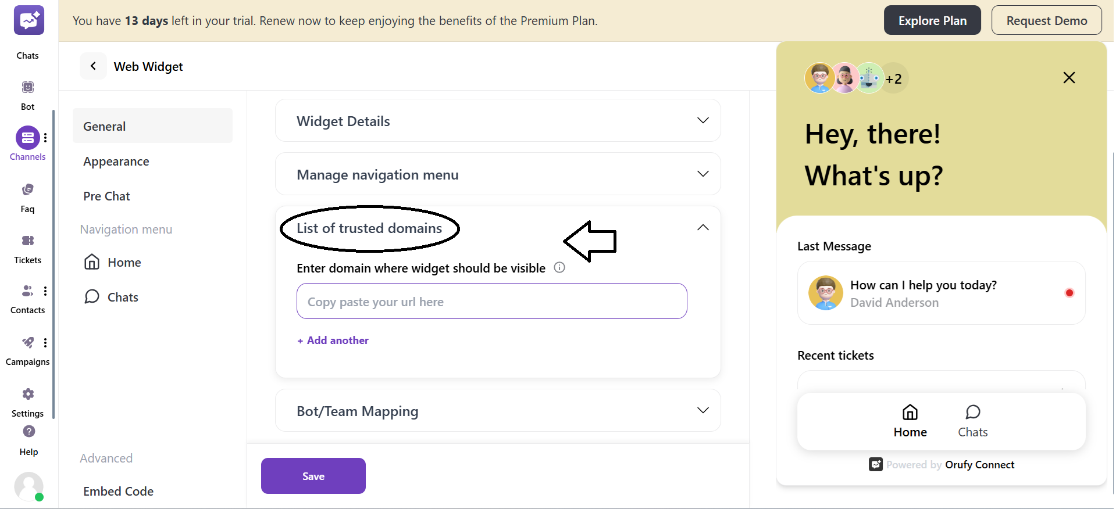This screenshot has height=509, width=1116.
Task: Click info icon next to domain label
Action: coord(559,268)
